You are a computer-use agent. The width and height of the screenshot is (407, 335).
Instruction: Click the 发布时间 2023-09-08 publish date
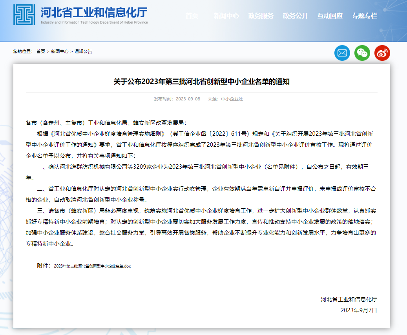pyautogui.click(x=177, y=99)
